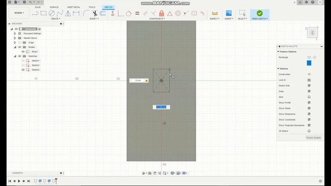Select the 2-Point Rectangle tool in toolbar

tap(43, 13)
